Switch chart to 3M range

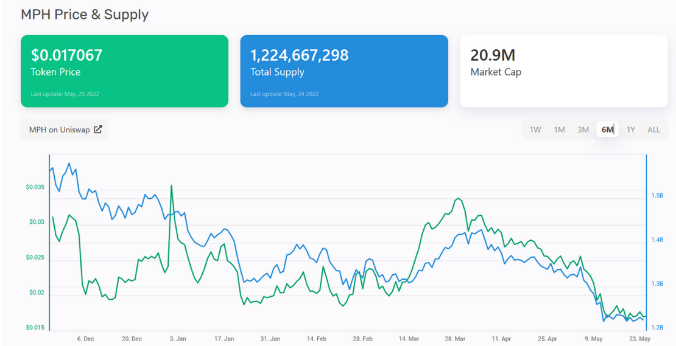(x=583, y=130)
